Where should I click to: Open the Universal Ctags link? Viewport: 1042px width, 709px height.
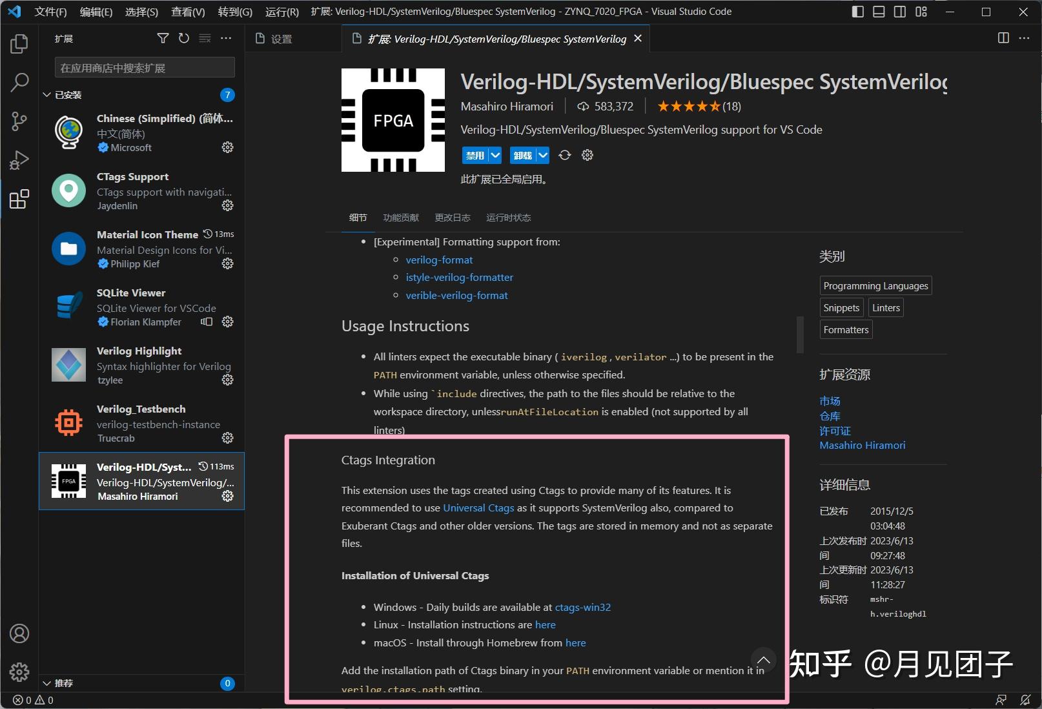(478, 508)
